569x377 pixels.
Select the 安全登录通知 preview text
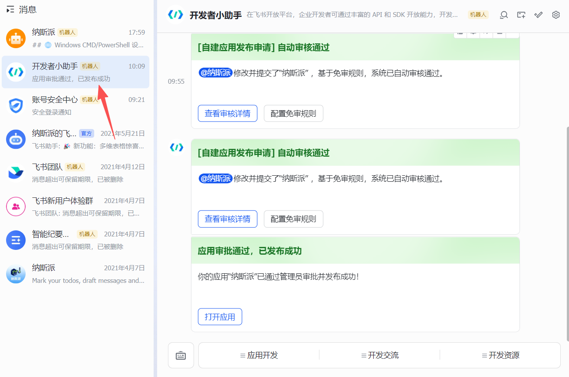52,112
